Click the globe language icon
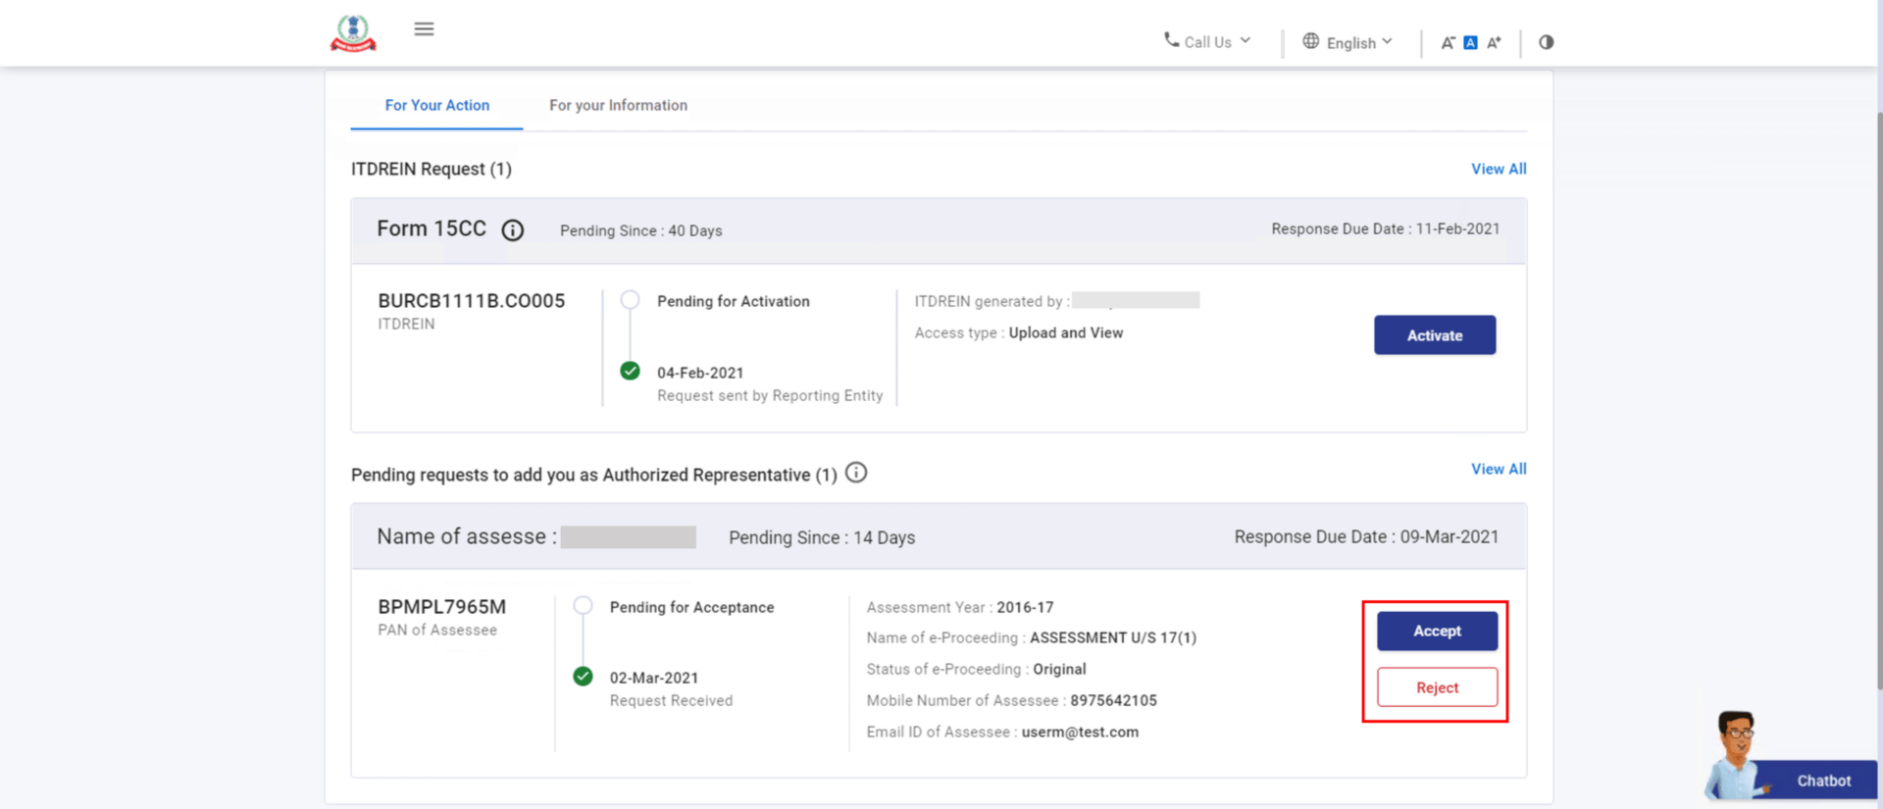Viewport: 1883px width, 809px height. (x=1310, y=41)
